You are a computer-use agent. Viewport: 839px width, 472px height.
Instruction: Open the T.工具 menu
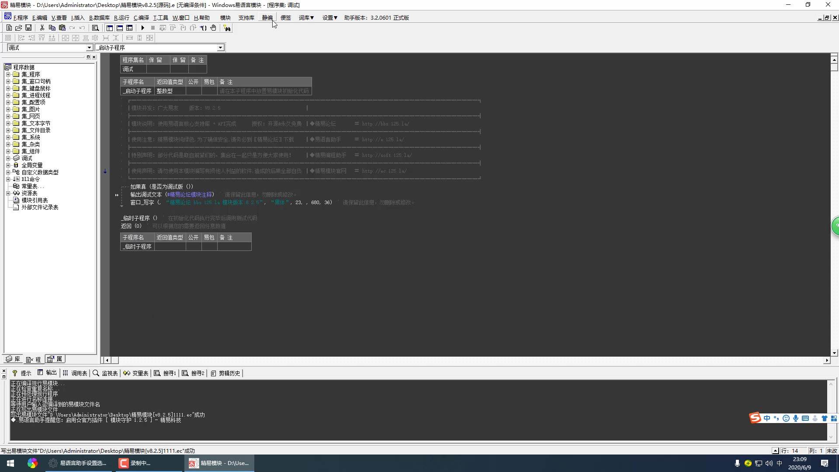pos(160,17)
